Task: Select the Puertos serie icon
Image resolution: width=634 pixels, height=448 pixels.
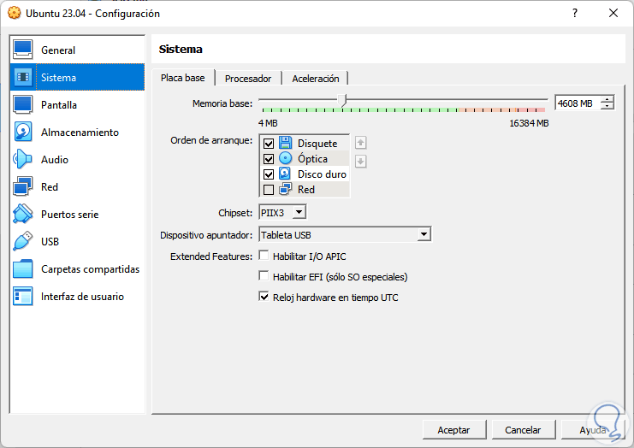Action: tap(23, 215)
